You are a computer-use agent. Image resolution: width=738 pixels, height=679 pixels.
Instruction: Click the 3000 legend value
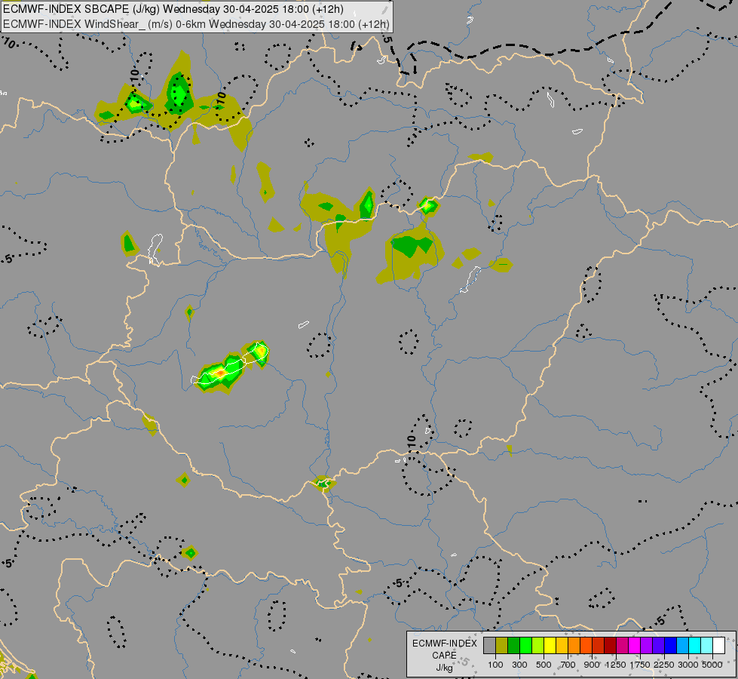click(688, 665)
